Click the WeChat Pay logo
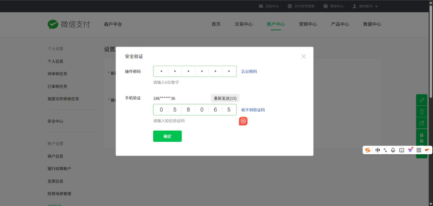This screenshot has height=206, width=433. pyautogui.click(x=69, y=24)
